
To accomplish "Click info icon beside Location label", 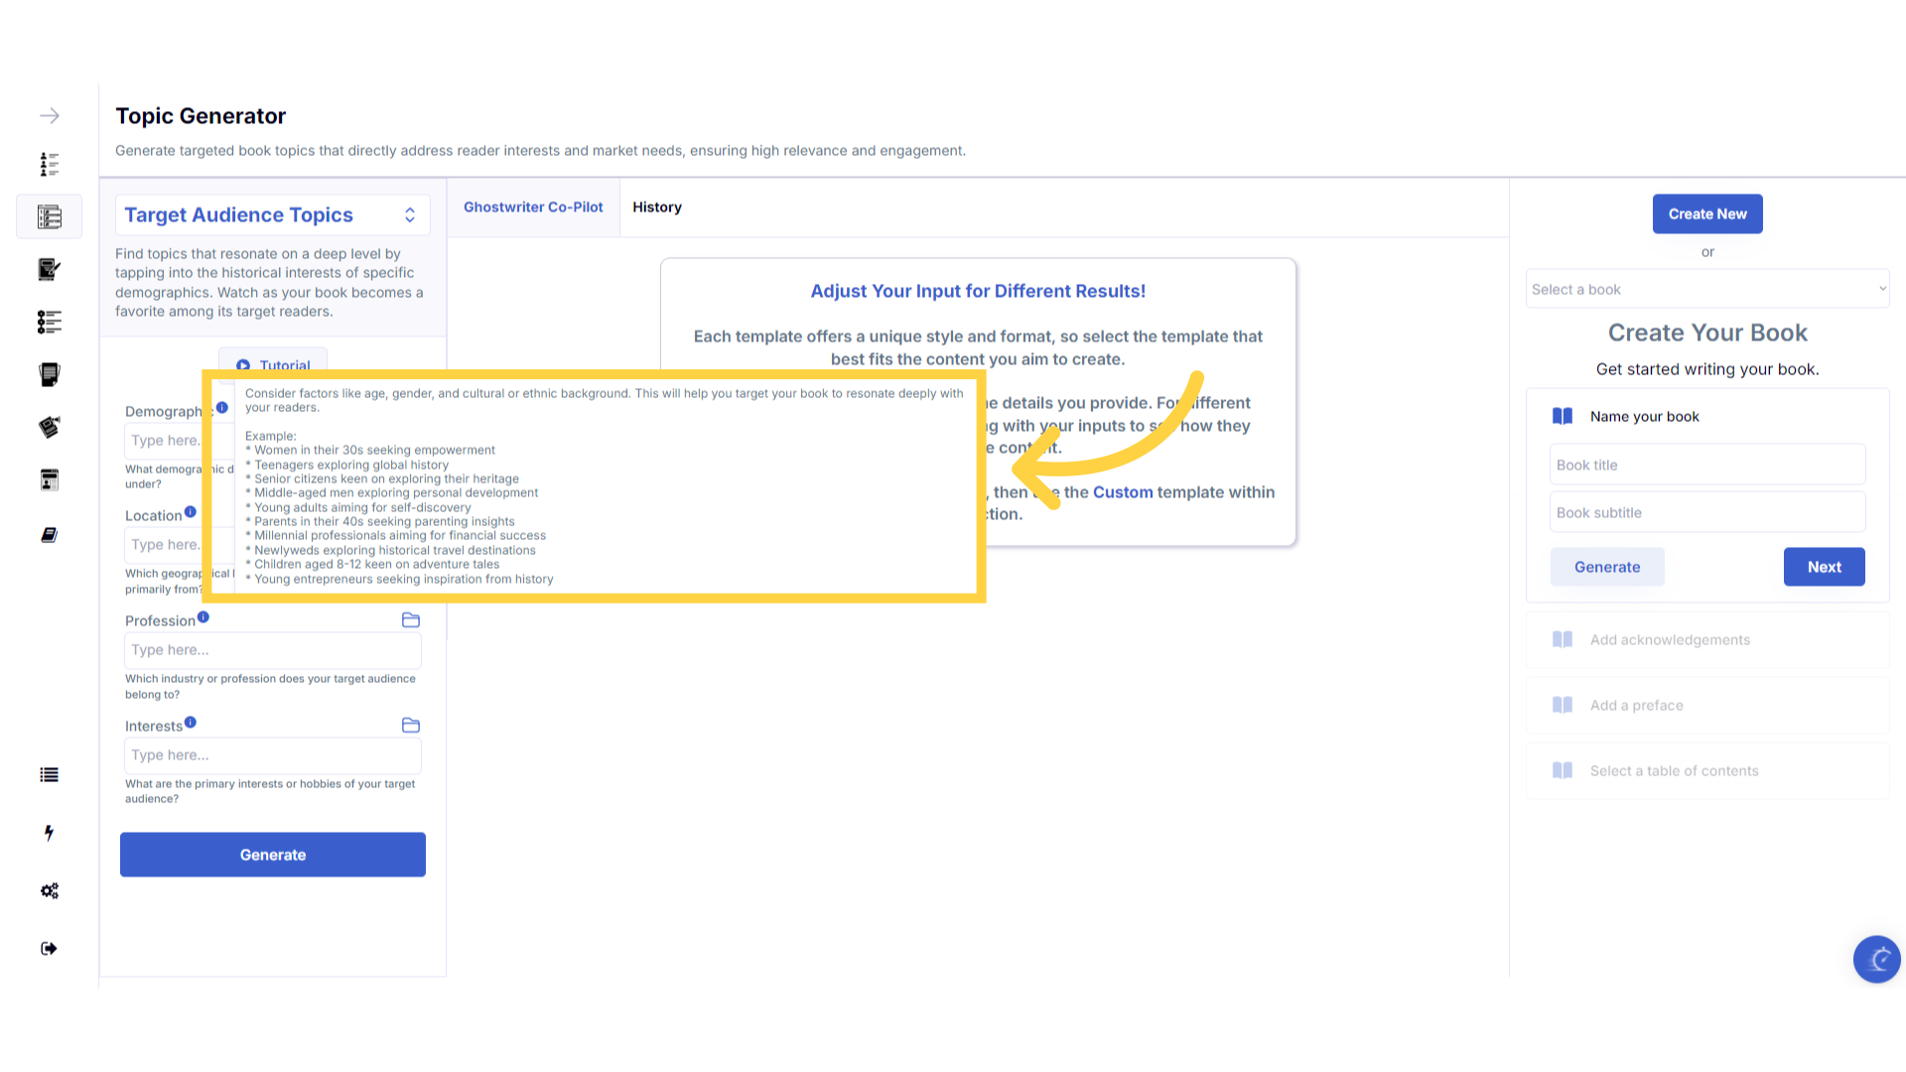I will [191, 512].
